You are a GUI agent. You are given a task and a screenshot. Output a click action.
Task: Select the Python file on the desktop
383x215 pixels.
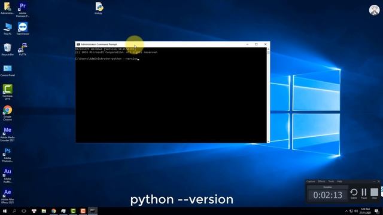pyautogui.click(x=99, y=8)
